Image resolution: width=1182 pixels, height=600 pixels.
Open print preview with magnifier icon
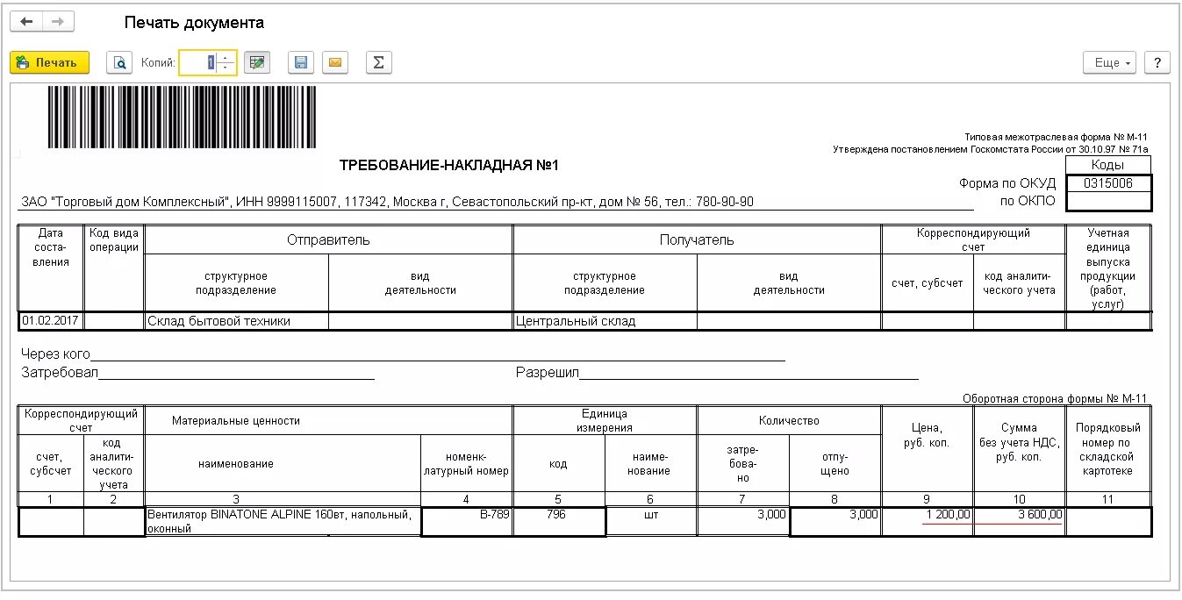(119, 62)
